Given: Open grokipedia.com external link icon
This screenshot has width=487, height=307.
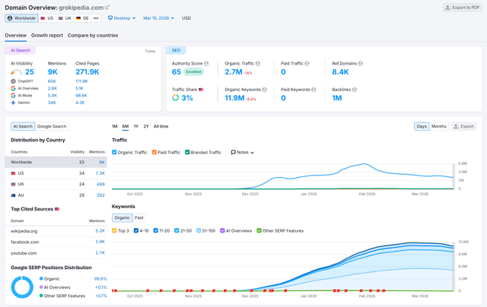Looking at the screenshot, I should pos(107,7).
